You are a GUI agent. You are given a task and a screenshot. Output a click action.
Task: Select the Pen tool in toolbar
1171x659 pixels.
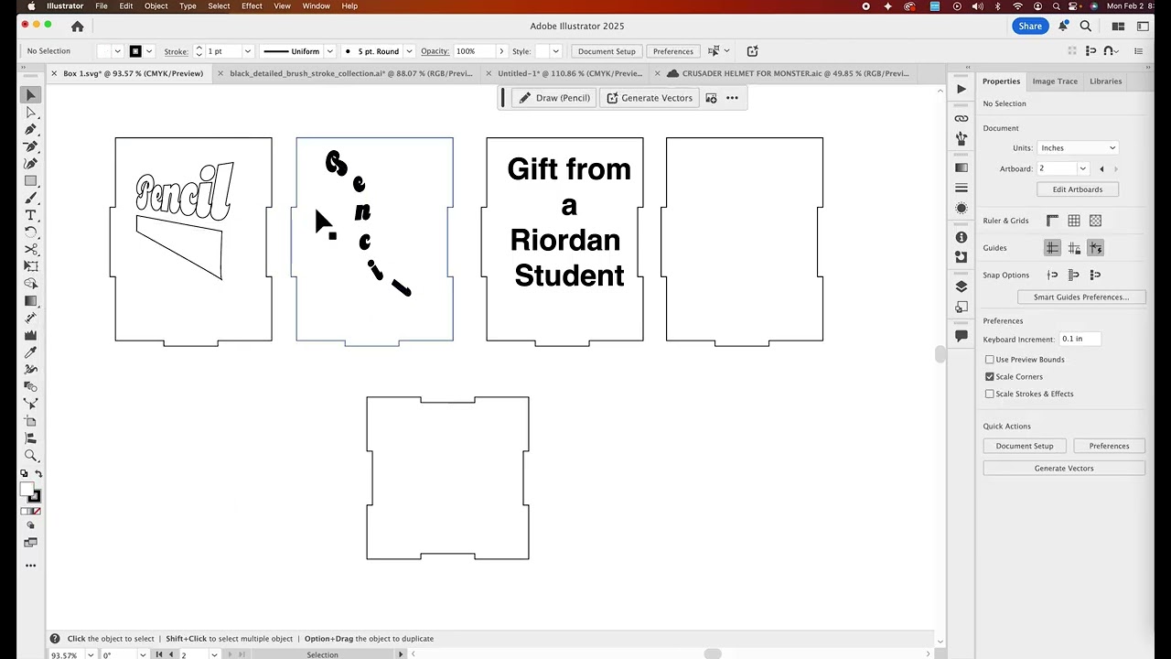click(31, 129)
